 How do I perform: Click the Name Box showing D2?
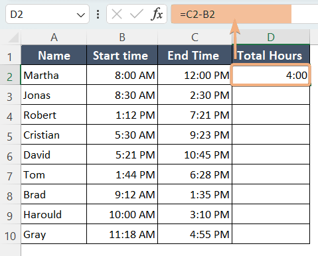tap(47, 14)
